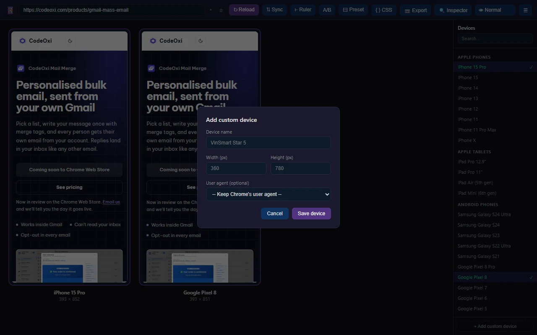Select Samsung Galaxy S22 Ultra in list
Screen dimensions: 537x335
point(495,246)
